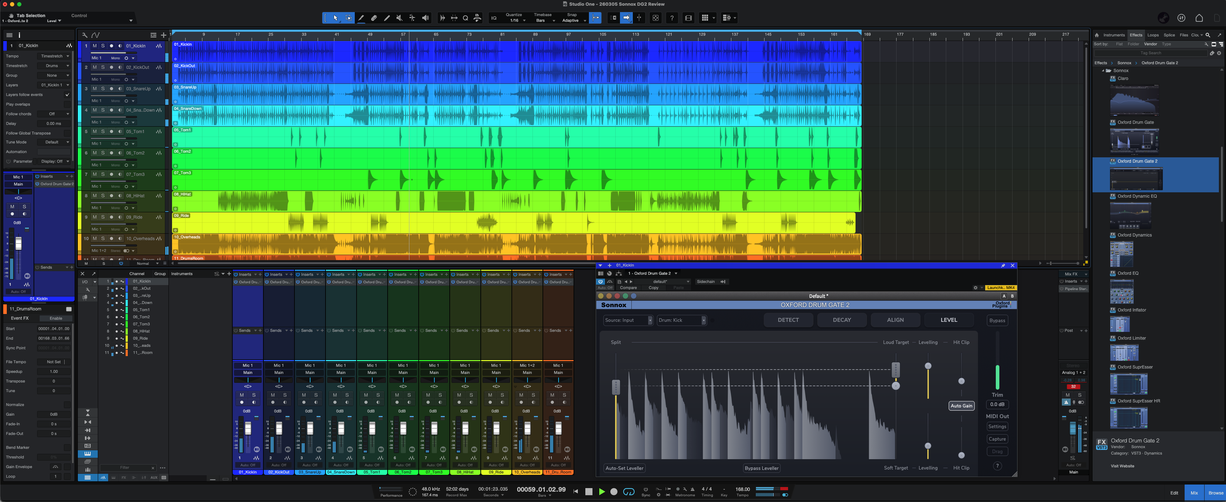Click the Auto-Set Leveller button

tap(625, 468)
